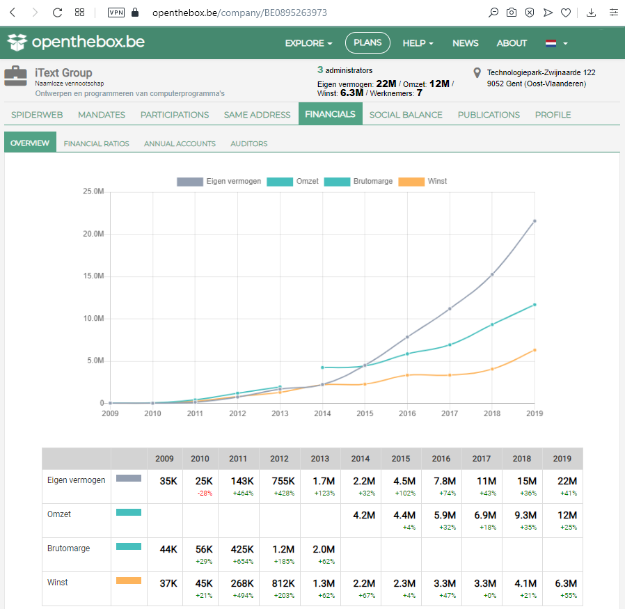Viewport: 625px width, 609px height.
Task: Bookmark page with the heart icon
Action: tap(566, 13)
